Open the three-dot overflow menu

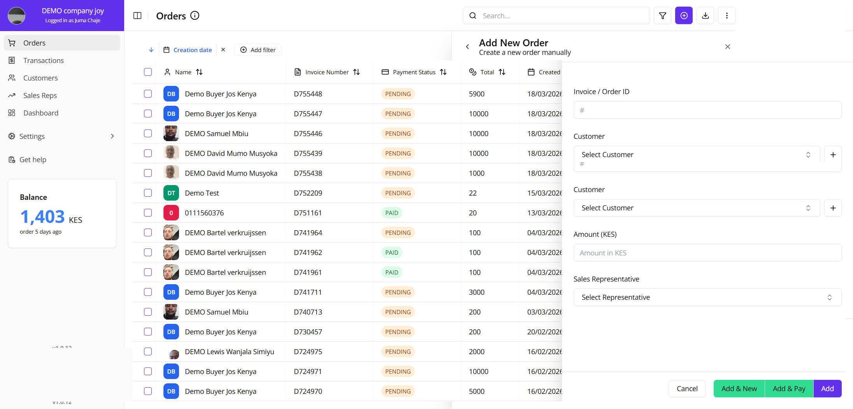(x=727, y=15)
